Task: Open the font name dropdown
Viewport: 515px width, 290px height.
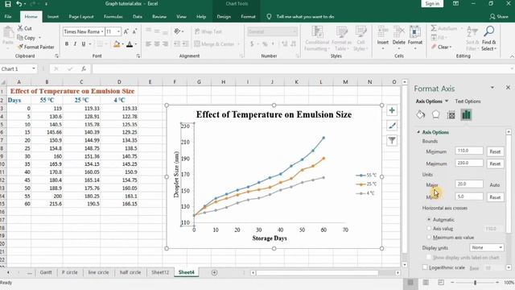Action: 102,31
